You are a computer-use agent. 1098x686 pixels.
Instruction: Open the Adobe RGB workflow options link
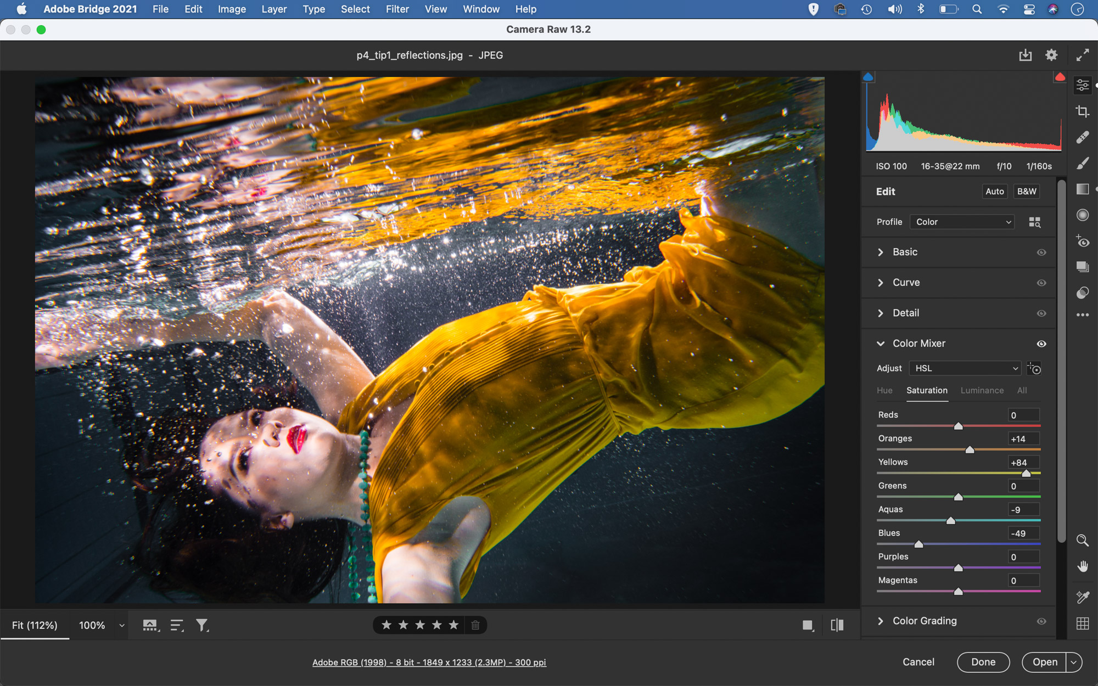point(429,662)
